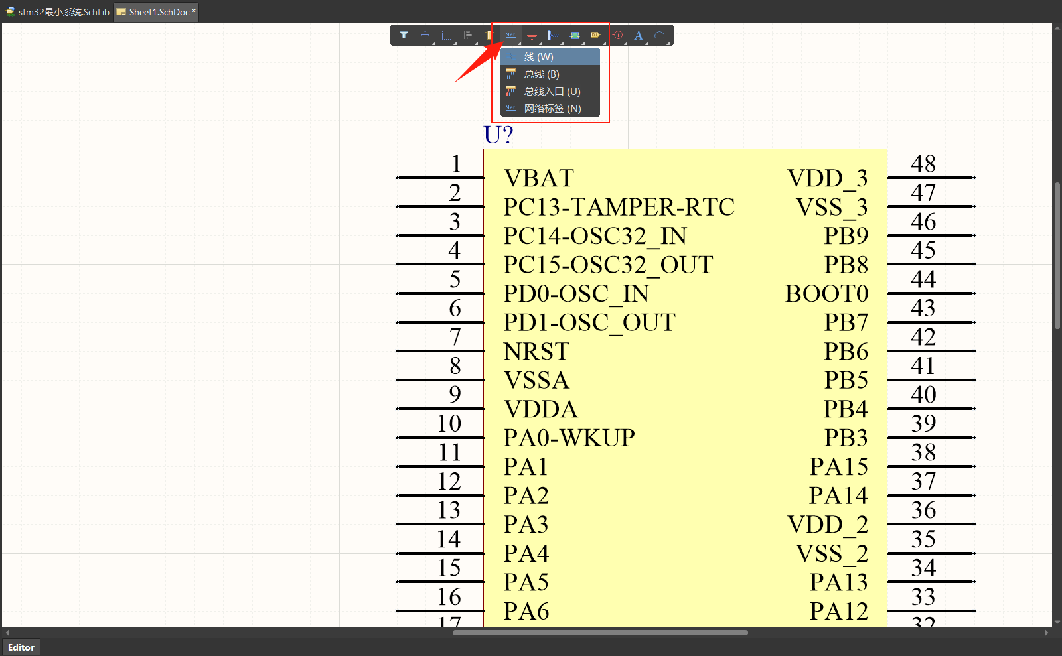Select the PA15 pin label

click(839, 467)
